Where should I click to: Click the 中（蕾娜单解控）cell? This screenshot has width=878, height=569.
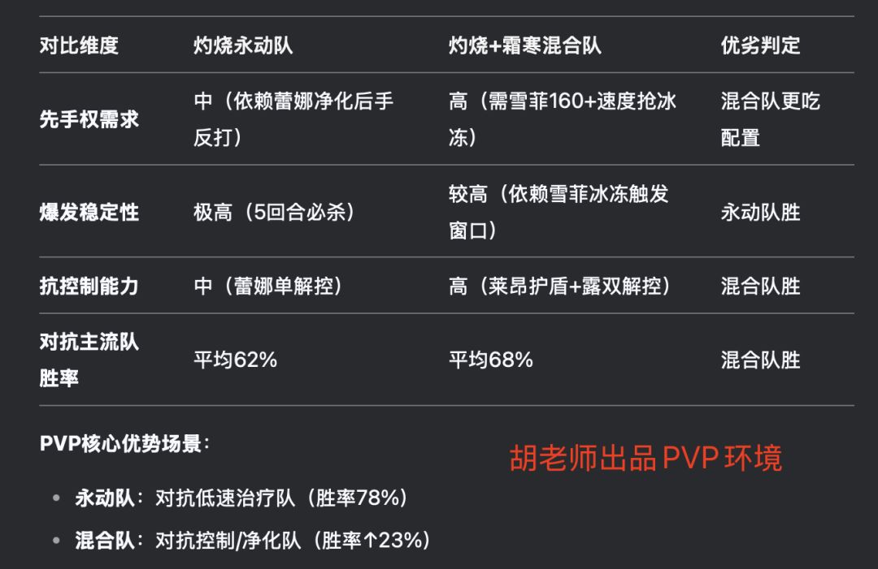point(267,286)
